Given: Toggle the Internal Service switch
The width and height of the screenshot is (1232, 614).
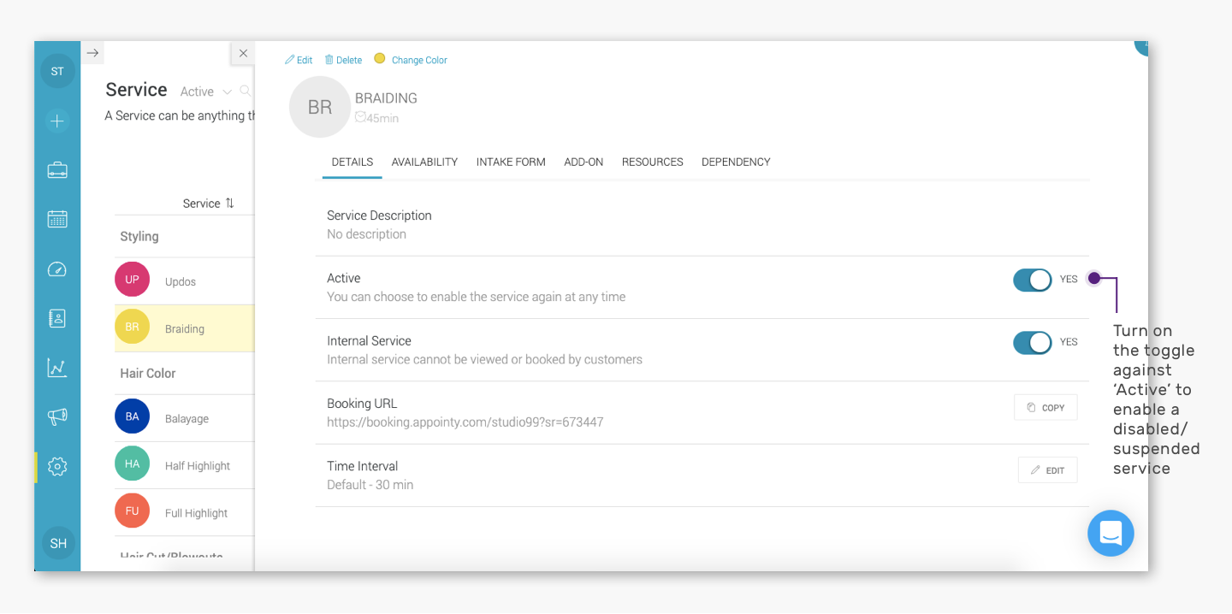Looking at the screenshot, I should pyautogui.click(x=1033, y=343).
